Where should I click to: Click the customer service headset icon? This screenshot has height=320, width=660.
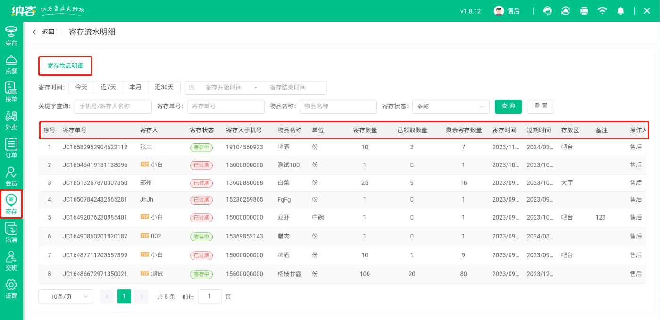[x=548, y=11]
